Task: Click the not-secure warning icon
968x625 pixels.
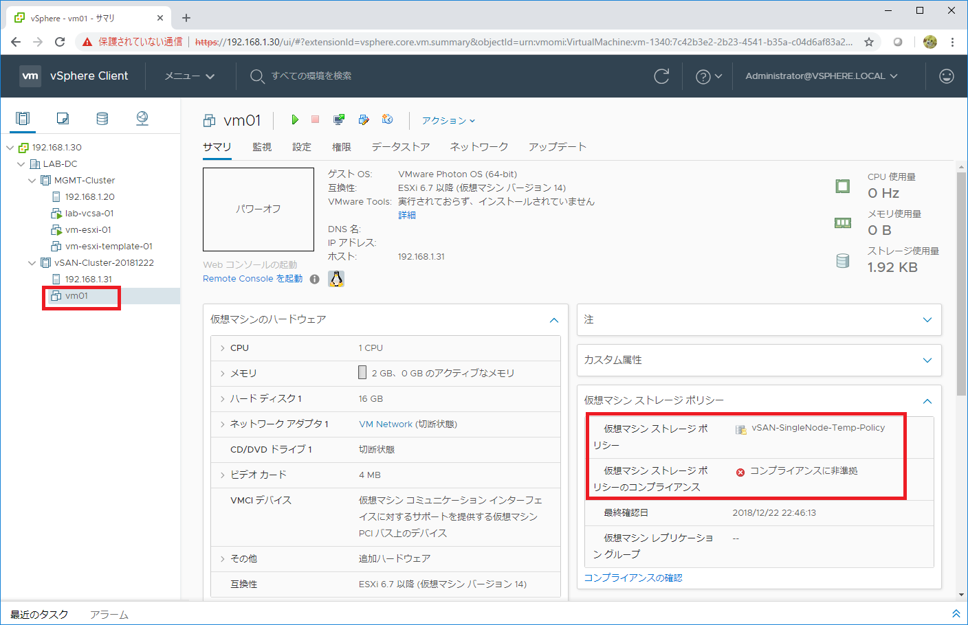Action: 87,42
